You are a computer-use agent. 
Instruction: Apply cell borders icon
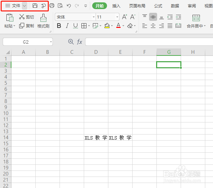point(84,26)
